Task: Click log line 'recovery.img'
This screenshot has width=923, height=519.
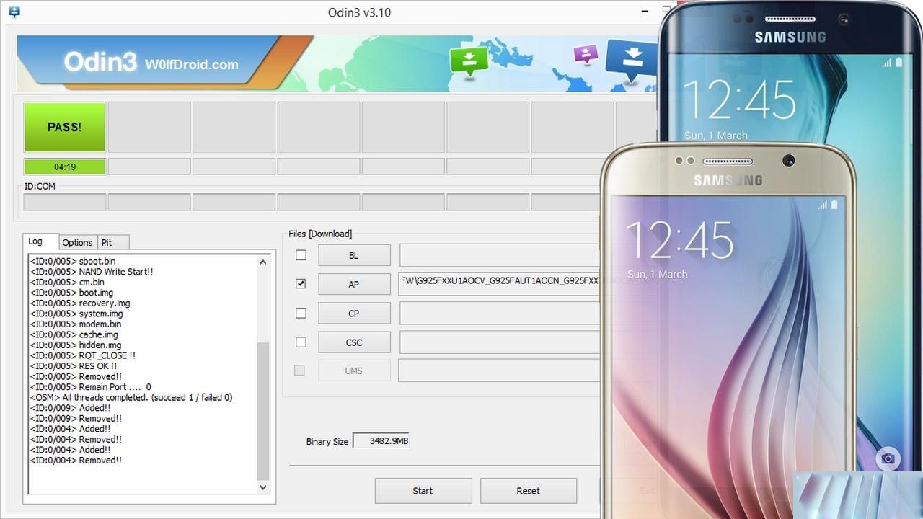Action: point(80,303)
